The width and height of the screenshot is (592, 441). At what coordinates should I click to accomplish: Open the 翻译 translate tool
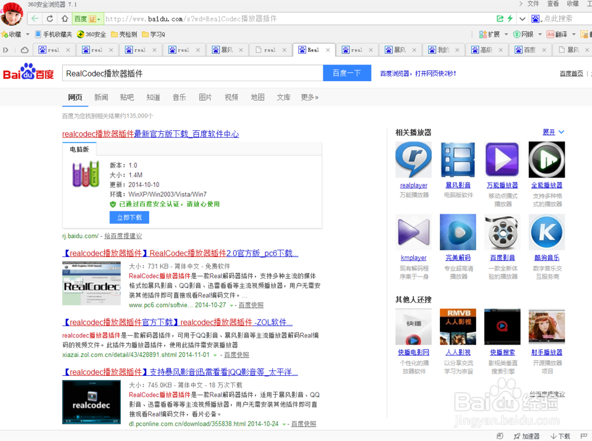coord(561,34)
